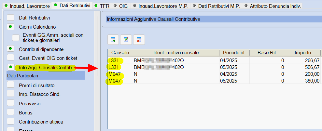Open the CIG tab
322x131 pixels.
pyautogui.click(x=121, y=6)
